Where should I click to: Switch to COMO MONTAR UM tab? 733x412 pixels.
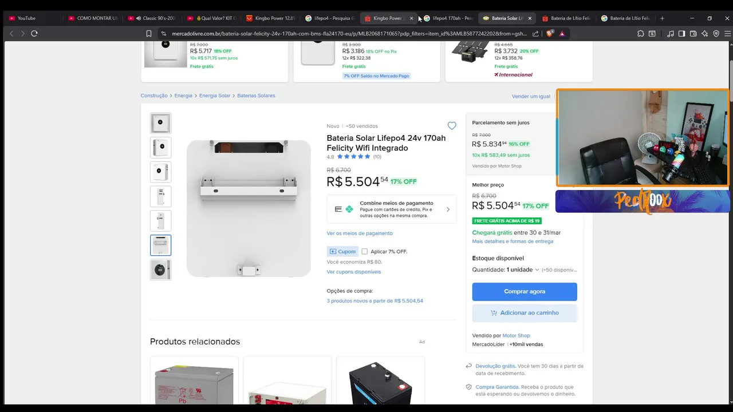click(93, 18)
